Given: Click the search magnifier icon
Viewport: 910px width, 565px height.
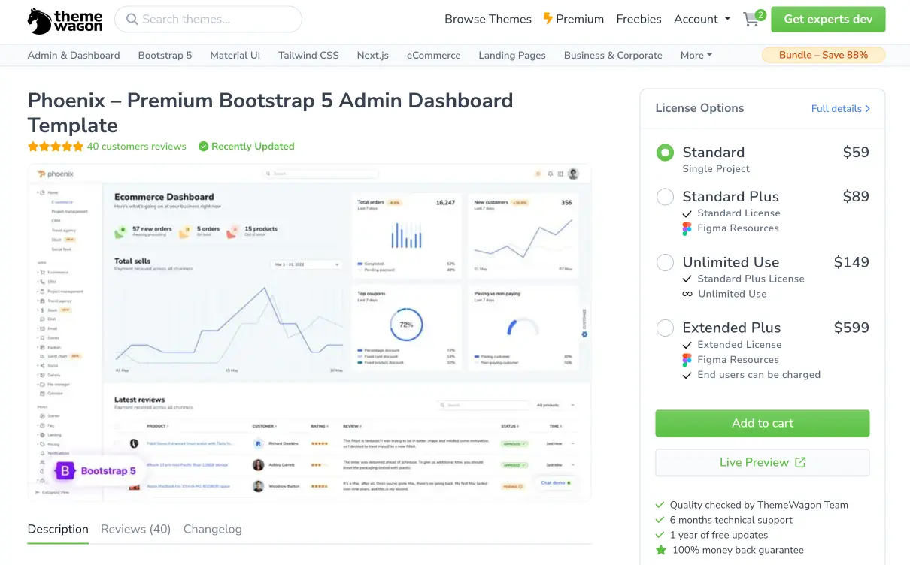Looking at the screenshot, I should tap(132, 20).
